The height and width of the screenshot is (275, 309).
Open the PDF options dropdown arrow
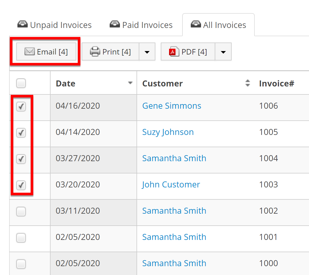pyautogui.click(x=223, y=52)
